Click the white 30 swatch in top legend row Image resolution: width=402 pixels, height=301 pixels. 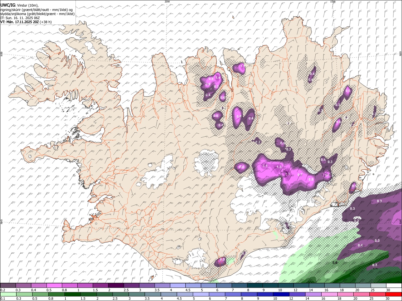click(x=394, y=286)
